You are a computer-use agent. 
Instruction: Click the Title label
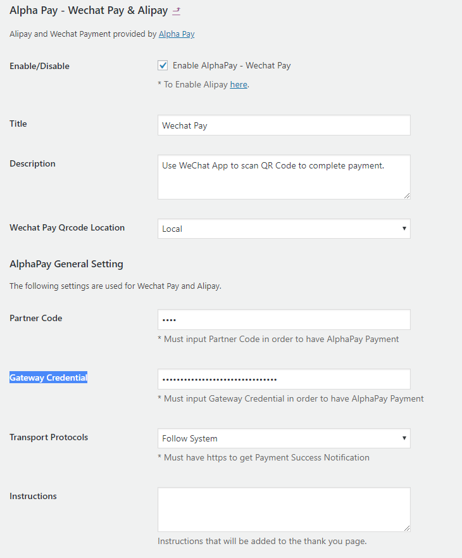(x=18, y=124)
